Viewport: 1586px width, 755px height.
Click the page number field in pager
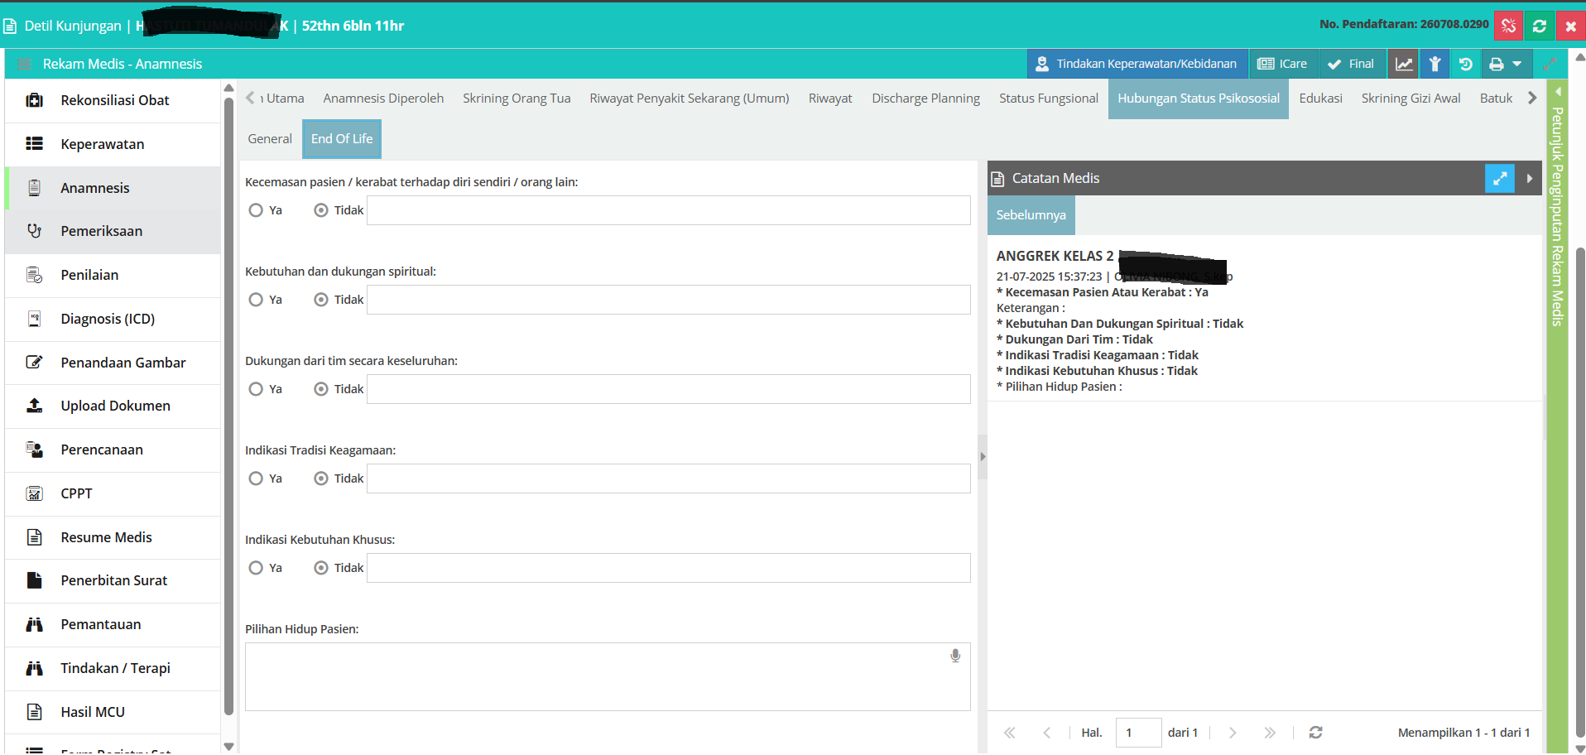(x=1138, y=733)
